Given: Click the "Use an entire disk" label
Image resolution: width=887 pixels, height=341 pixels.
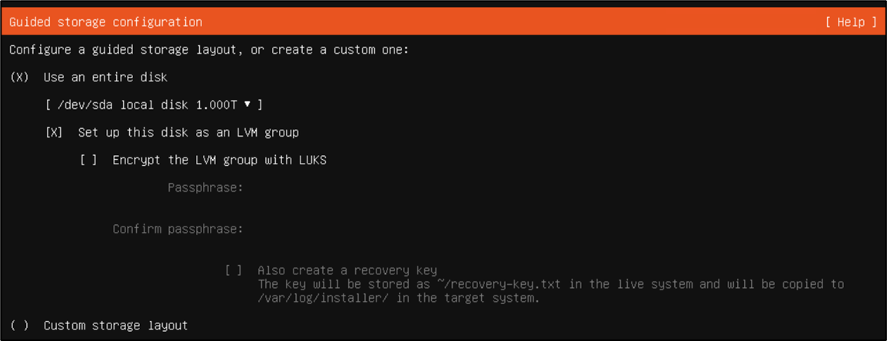Looking at the screenshot, I should coord(105,78).
